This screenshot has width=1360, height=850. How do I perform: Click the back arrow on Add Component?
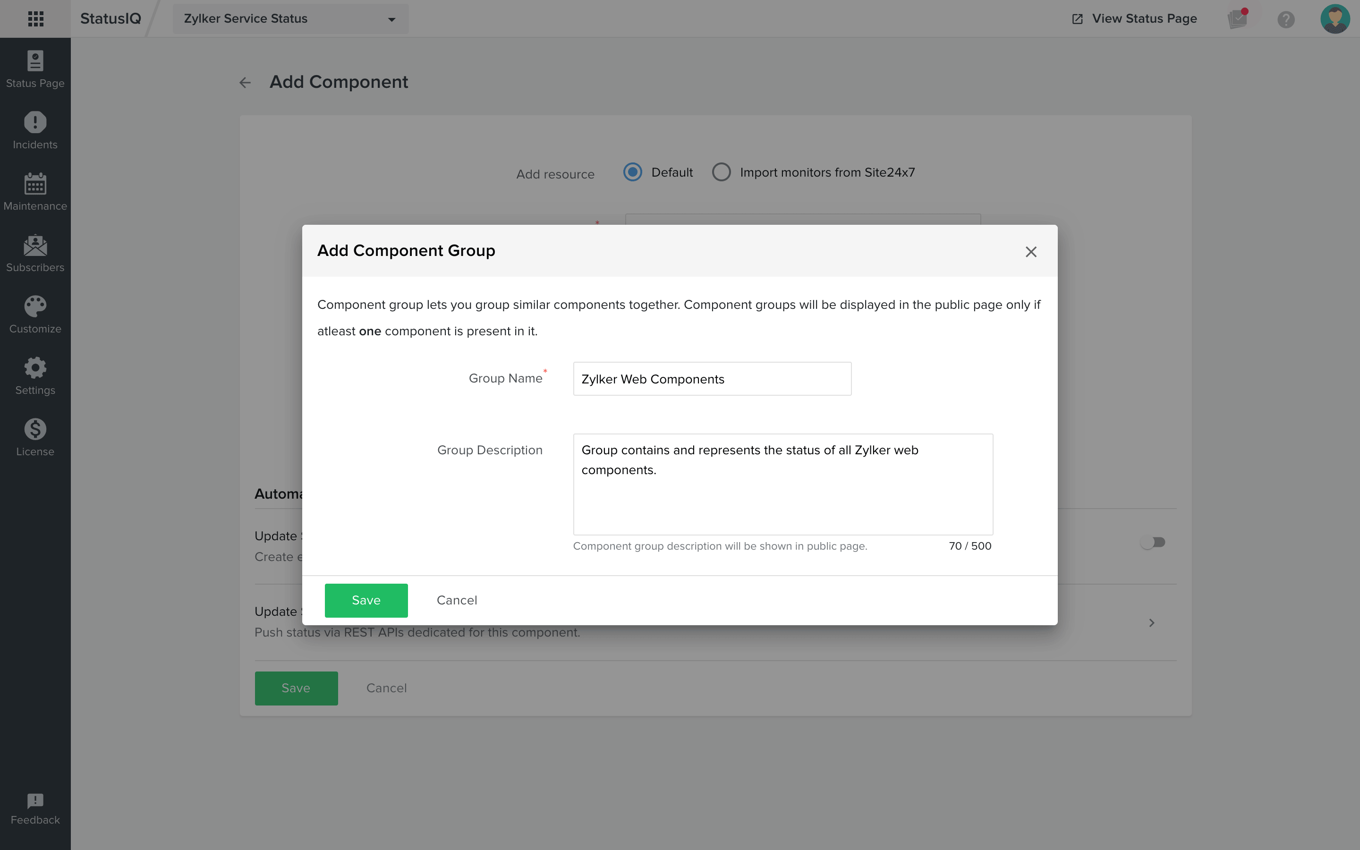point(245,82)
